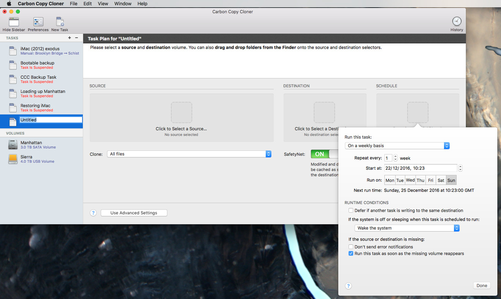
Task: Turn off the SafetyNet toggle
Action: [x=320, y=154]
